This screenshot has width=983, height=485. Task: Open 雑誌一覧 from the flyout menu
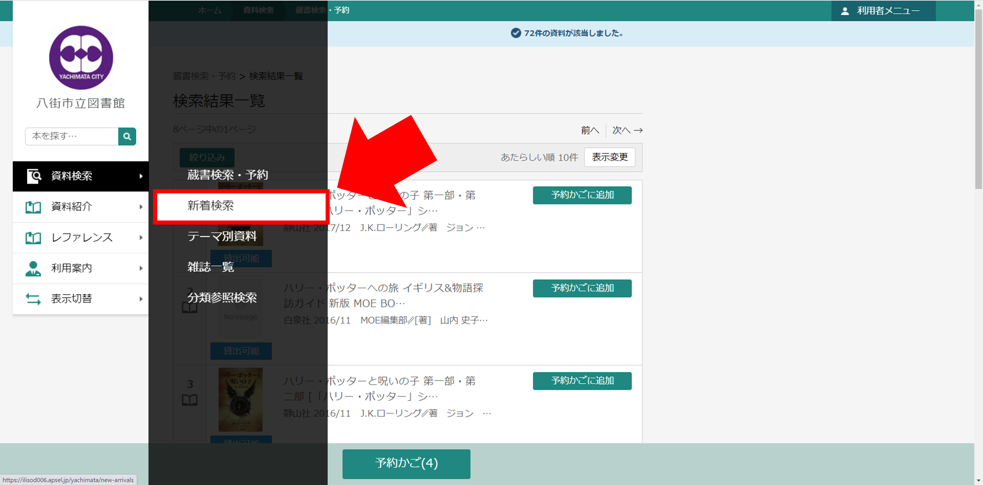coord(210,267)
